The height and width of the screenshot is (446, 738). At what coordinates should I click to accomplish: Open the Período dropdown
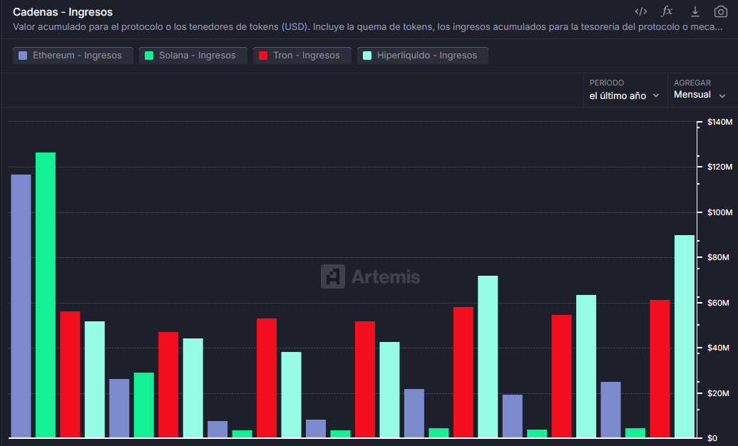(625, 90)
